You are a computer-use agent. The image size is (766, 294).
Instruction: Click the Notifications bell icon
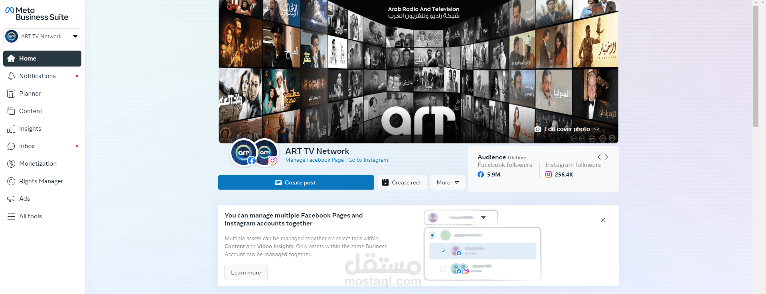[x=11, y=76]
